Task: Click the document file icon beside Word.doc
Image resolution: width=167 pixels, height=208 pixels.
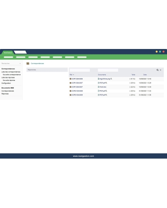Action: (98, 87)
